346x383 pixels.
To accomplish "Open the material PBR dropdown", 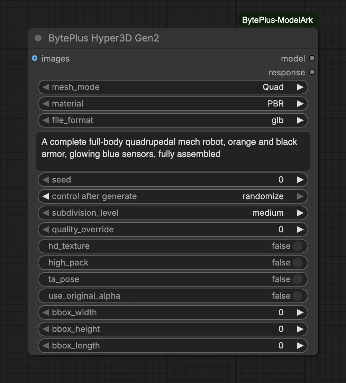I will (173, 104).
